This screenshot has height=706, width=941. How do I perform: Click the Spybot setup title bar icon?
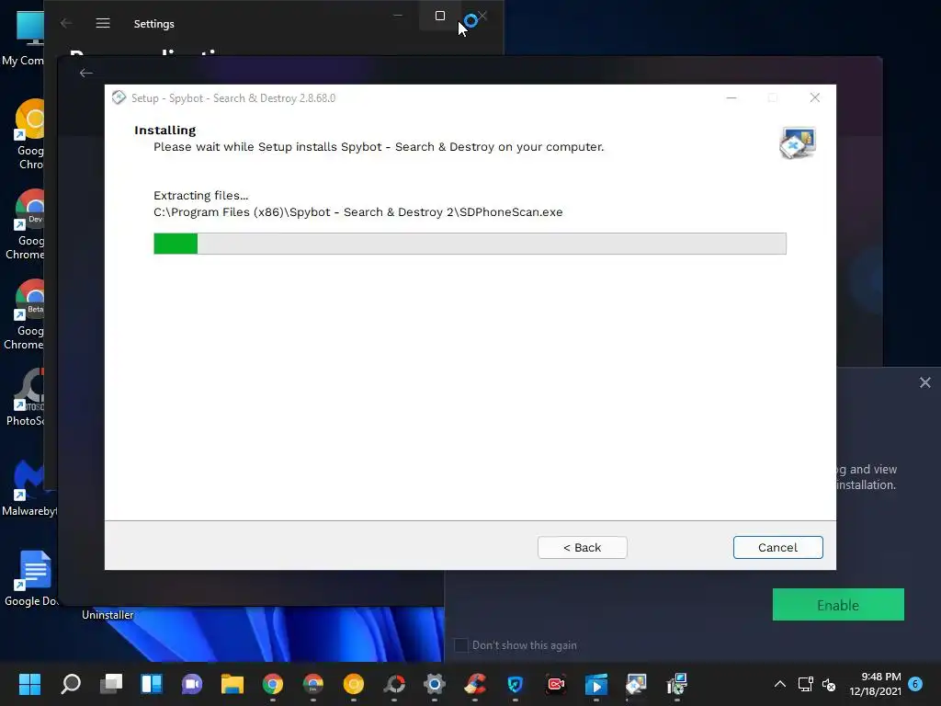[119, 97]
